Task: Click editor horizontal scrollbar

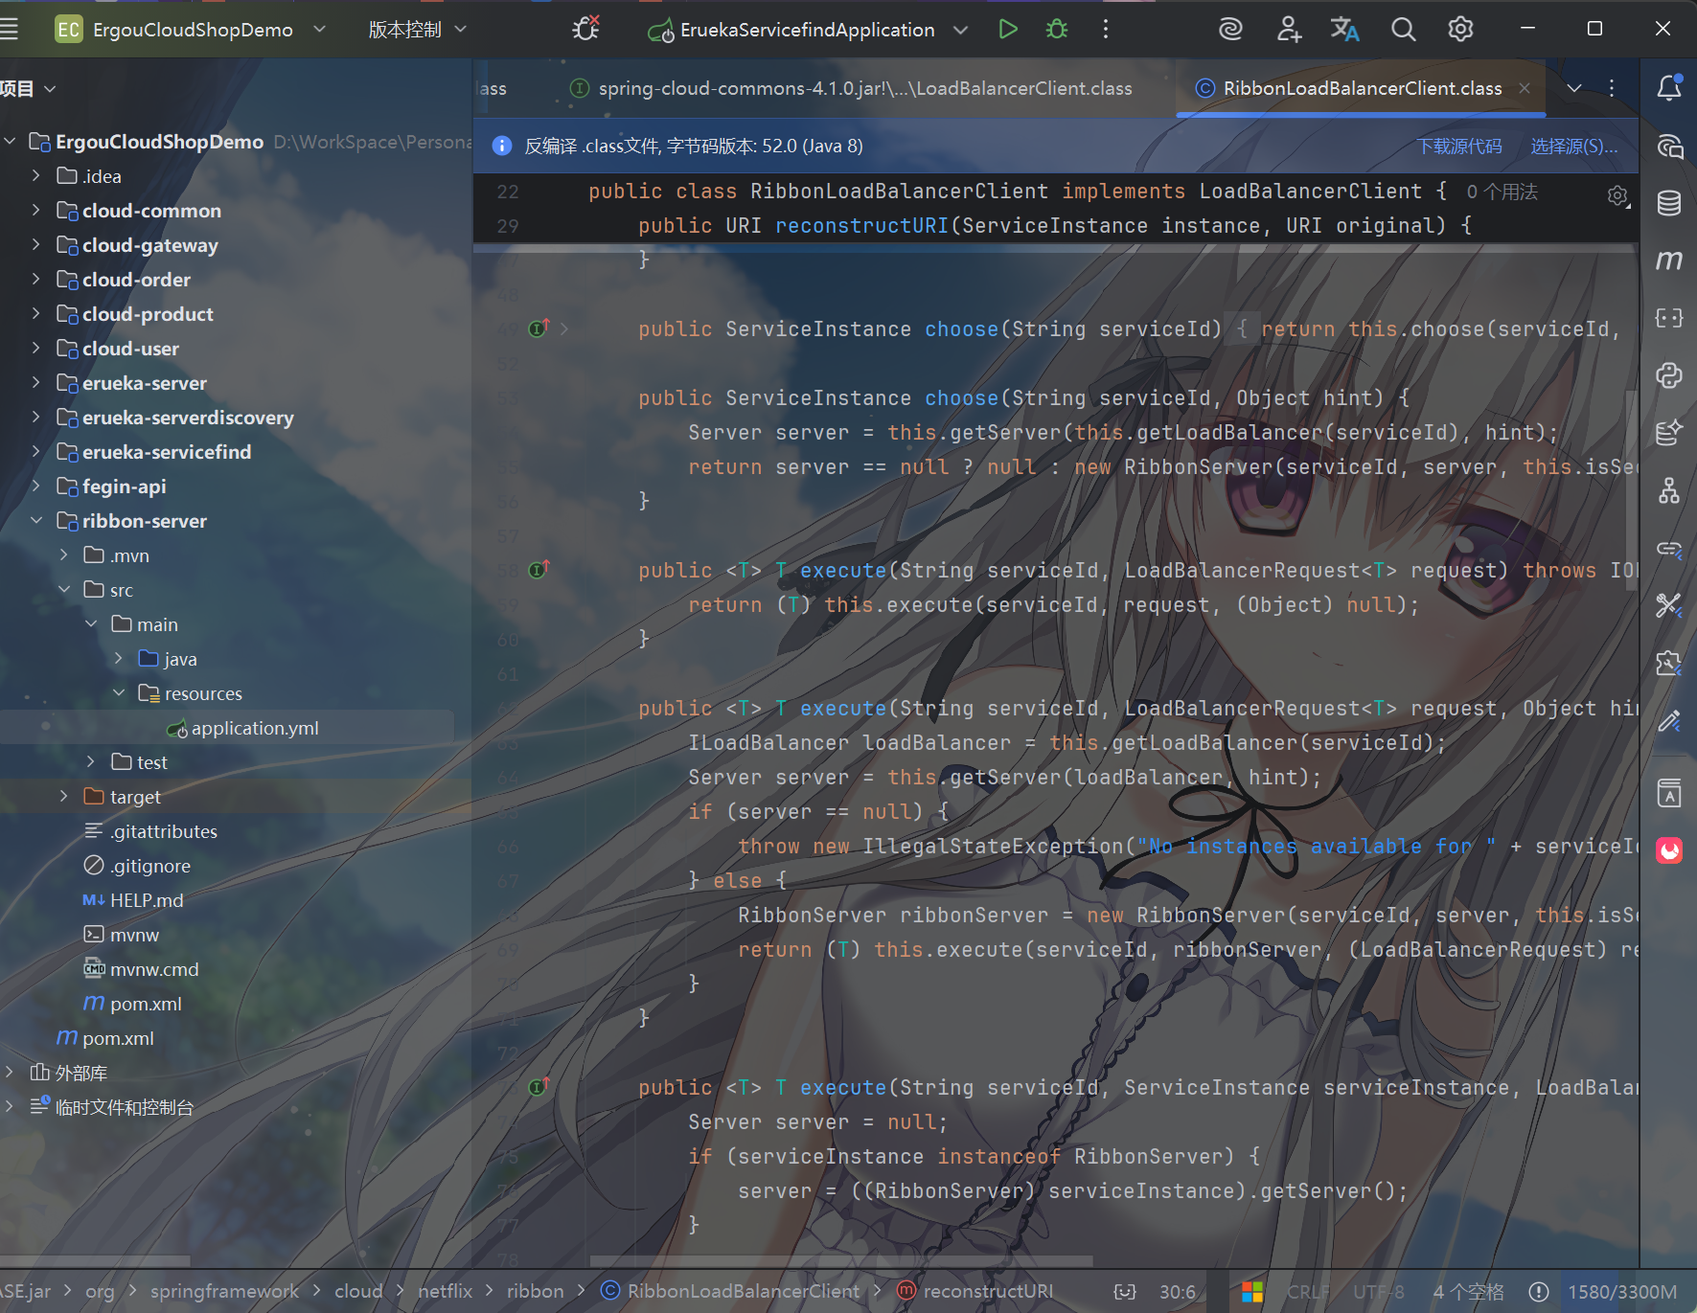Action: coord(841,1260)
